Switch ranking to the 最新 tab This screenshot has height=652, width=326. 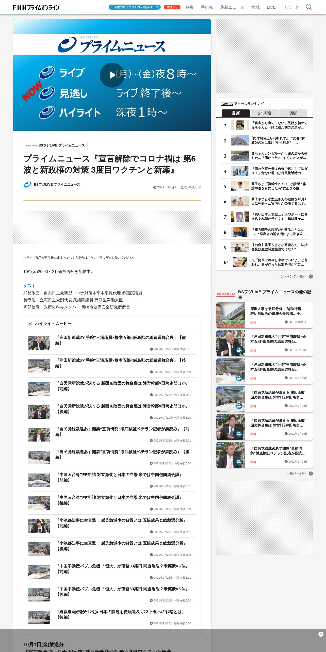236,113
